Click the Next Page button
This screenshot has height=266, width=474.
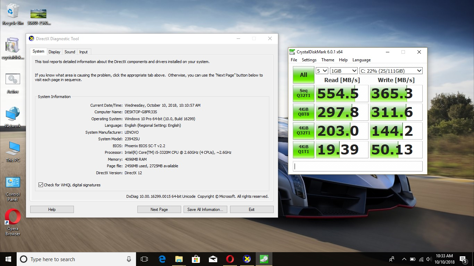159,210
